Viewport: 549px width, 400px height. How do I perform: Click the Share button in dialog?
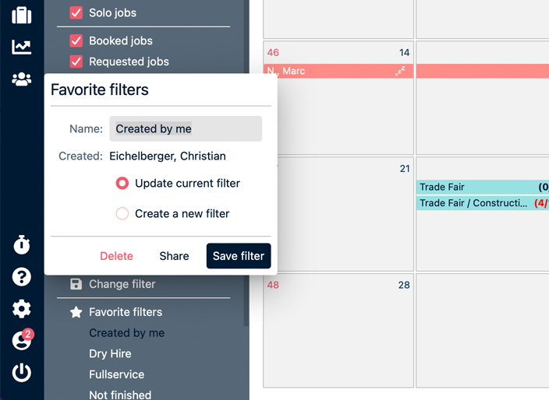[x=174, y=256]
